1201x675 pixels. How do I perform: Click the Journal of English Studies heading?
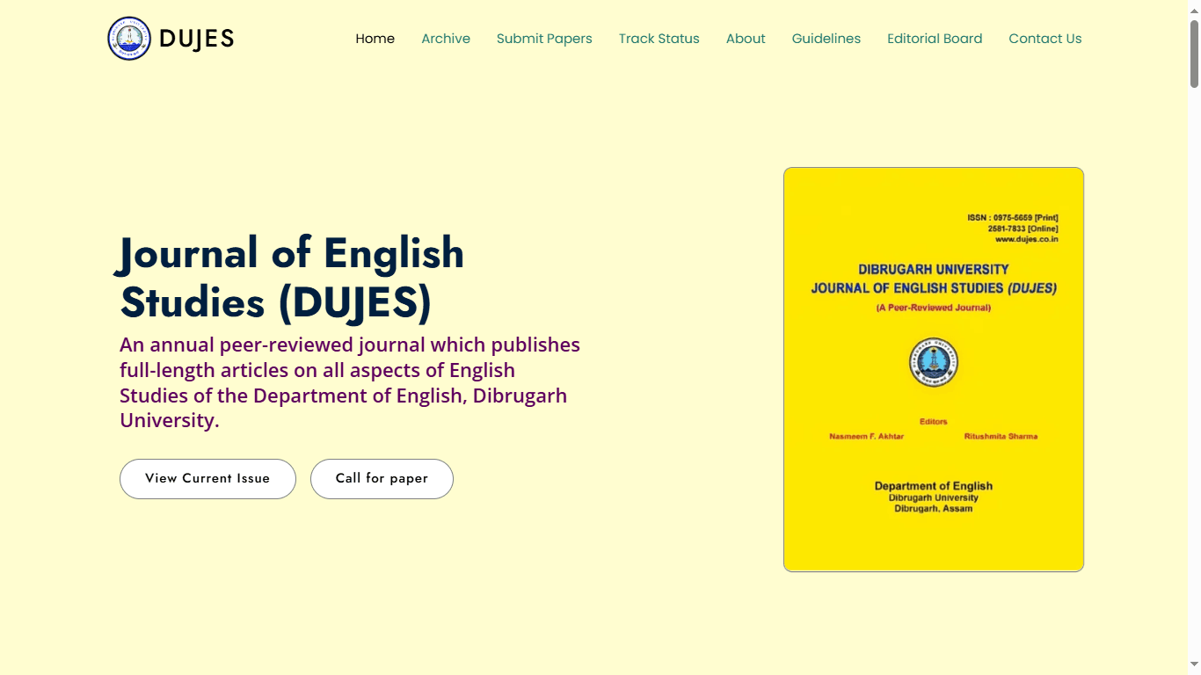(x=292, y=277)
